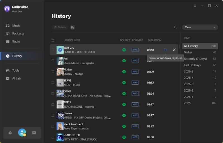Open the search icon in History

tap(175, 27)
